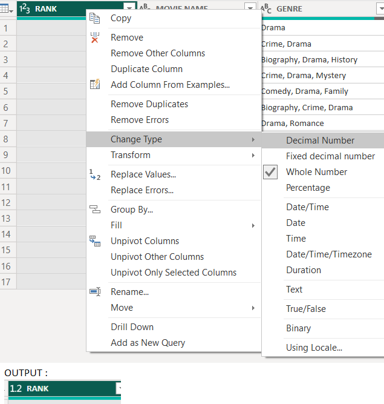The width and height of the screenshot is (384, 404).
Task: Click the Unpivot Columns icon
Action: point(94,241)
